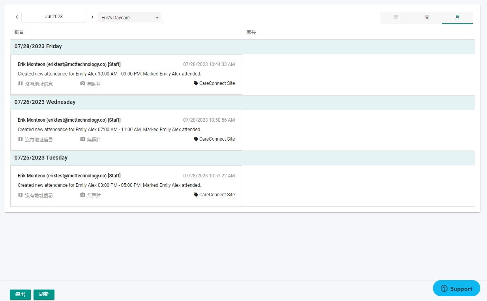Screen dimensions: 487x301
Task: Click 無照片 in the 07/28 Friday entry
Action: pyautogui.click(x=94, y=84)
